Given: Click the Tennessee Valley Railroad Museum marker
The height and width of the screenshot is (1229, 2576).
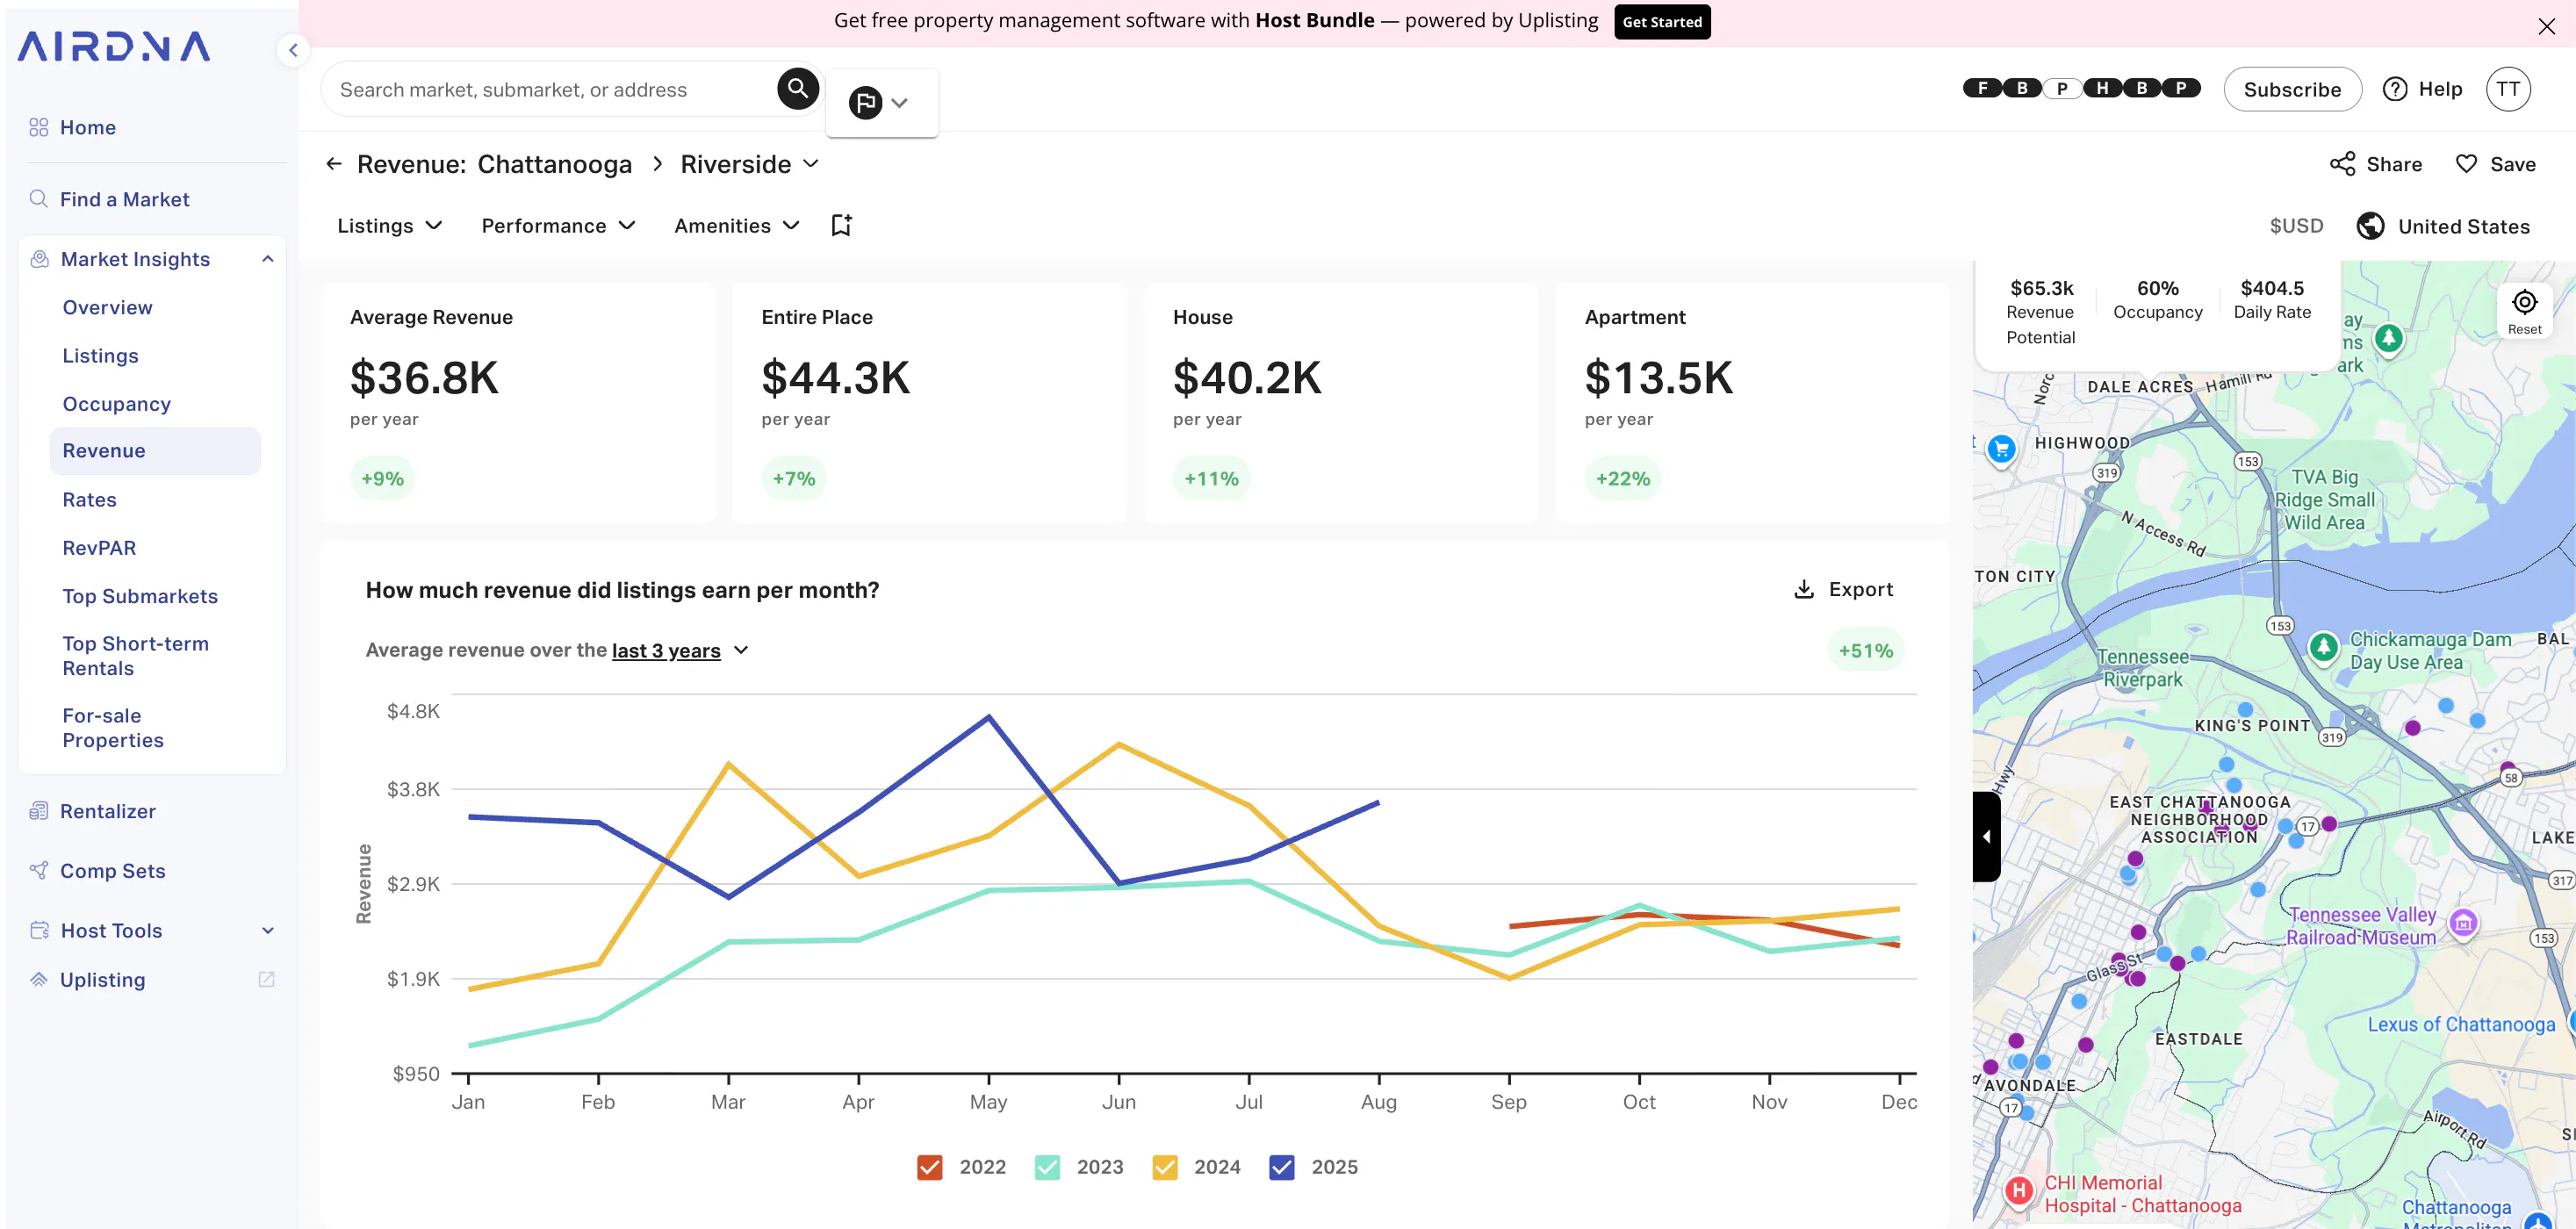Looking at the screenshot, I should tap(2463, 923).
